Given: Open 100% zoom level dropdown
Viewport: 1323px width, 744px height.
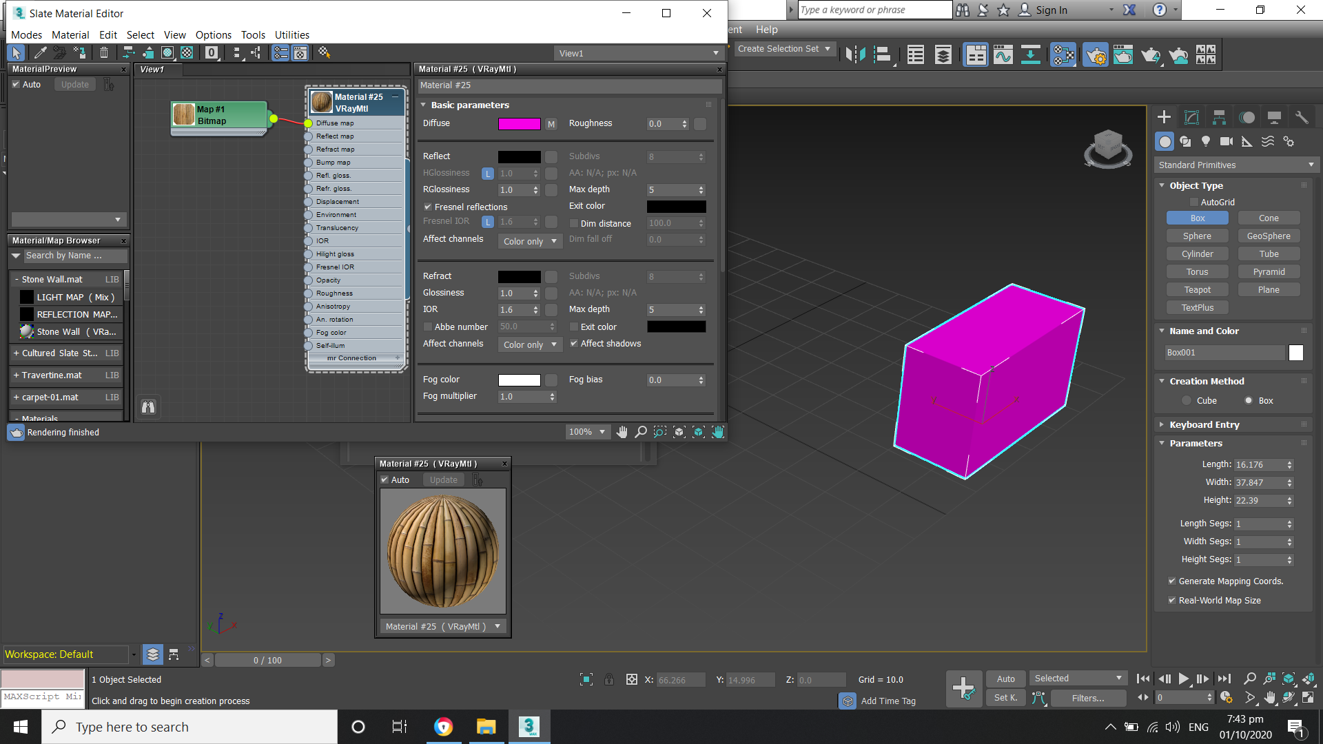Looking at the screenshot, I should pyautogui.click(x=587, y=432).
